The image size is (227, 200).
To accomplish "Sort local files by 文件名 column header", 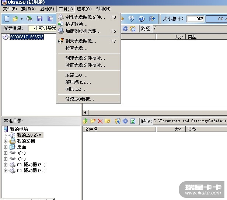I will pos(119,129).
